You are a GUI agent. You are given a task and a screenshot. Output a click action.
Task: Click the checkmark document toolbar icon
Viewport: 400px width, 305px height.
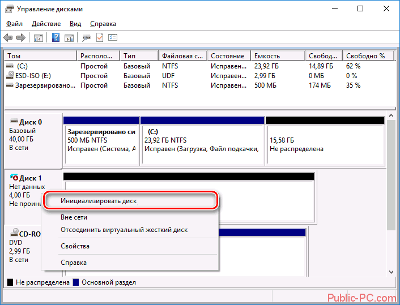[x=100, y=38]
